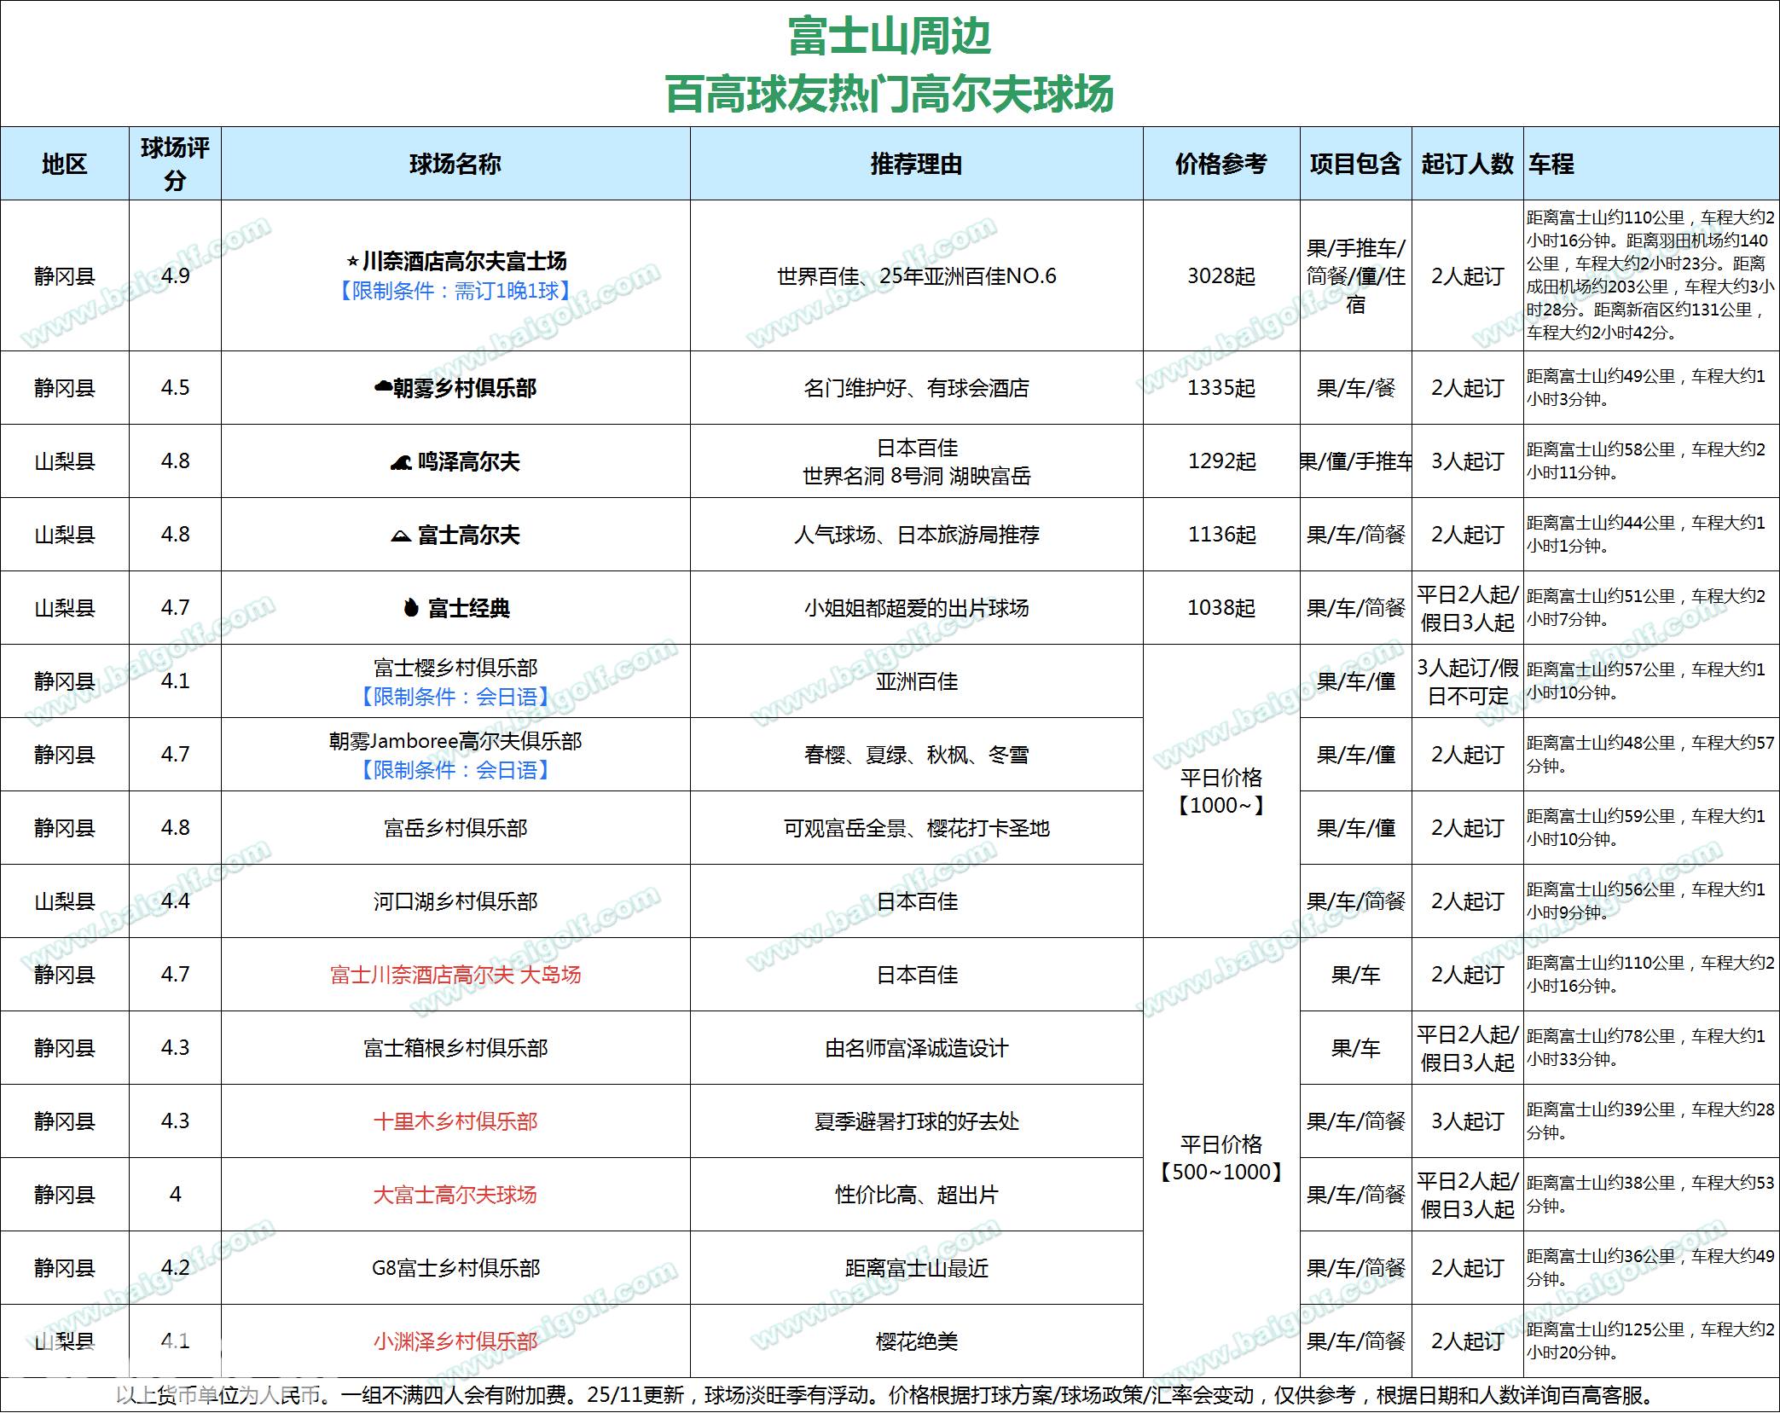Open the red 富士川奈酒店高尔夫 大岛场 link

click(x=455, y=975)
